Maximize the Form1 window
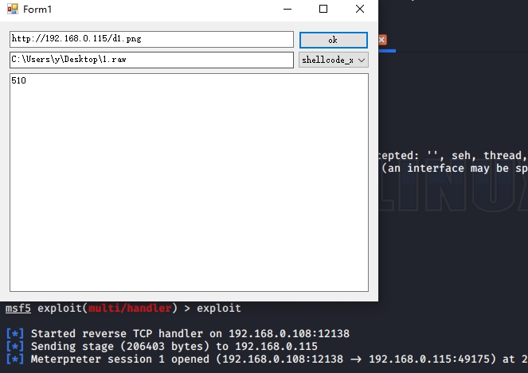The height and width of the screenshot is (373, 528). click(323, 9)
